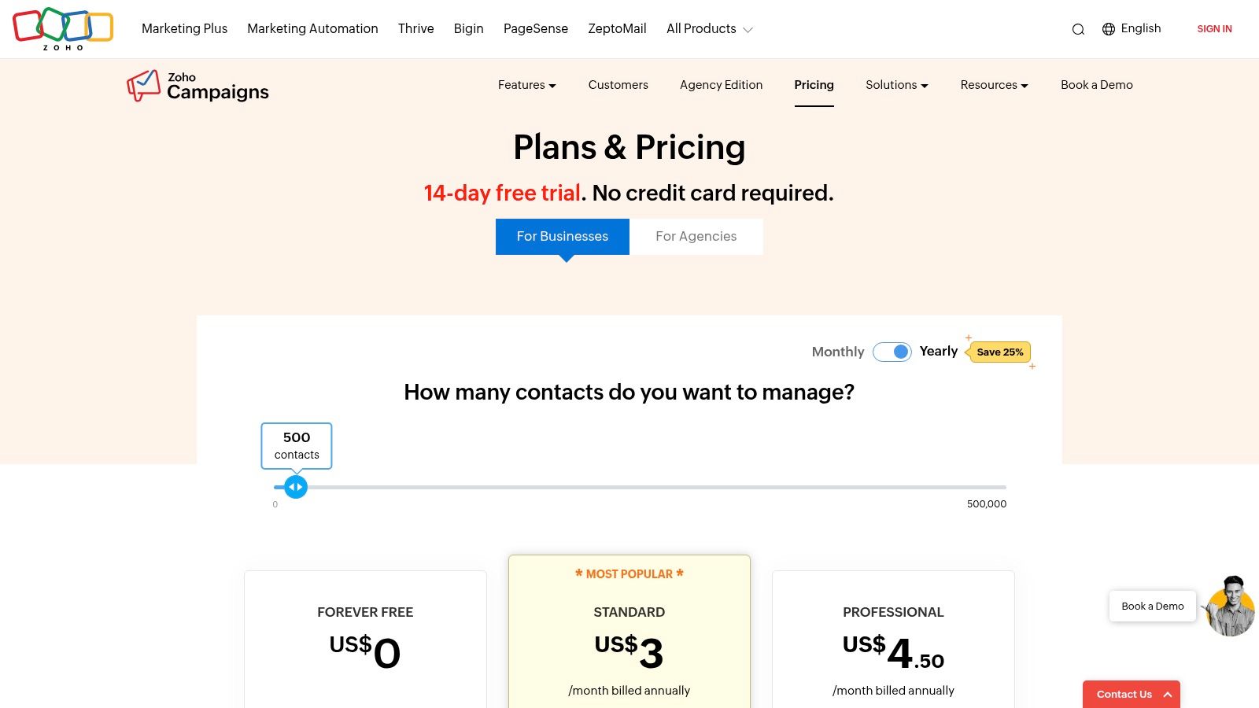Expand the Resources dropdown
The height and width of the screenshot is (708, 1259).
(x=993, y=85)
